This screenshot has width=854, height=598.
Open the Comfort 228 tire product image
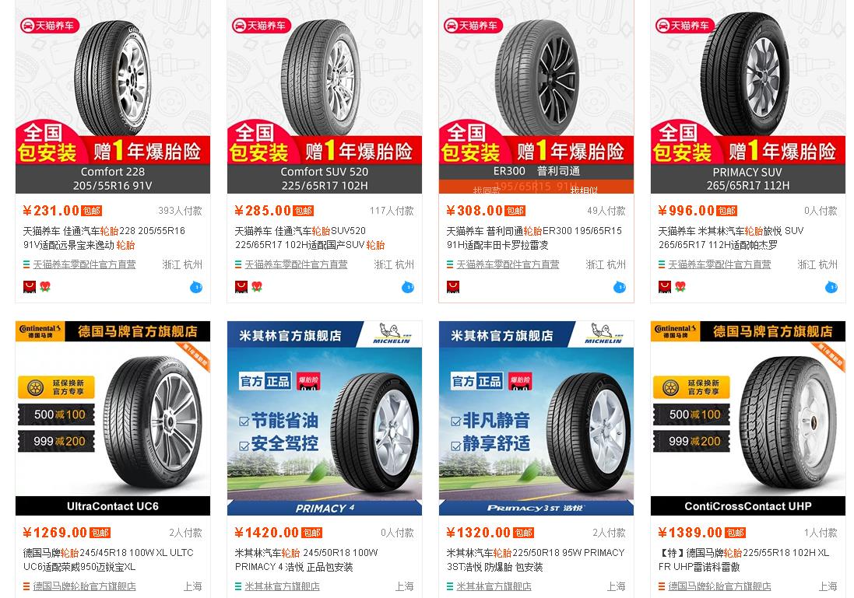point(113,97)
